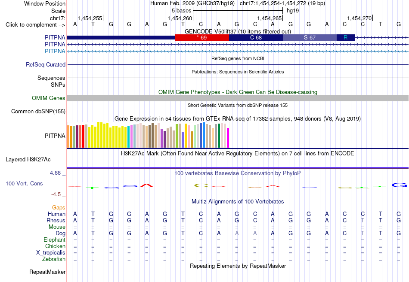This screenshot has height=282, width=409.
Task: Click the Elephant alignment row label
Action: click(55, 240)
